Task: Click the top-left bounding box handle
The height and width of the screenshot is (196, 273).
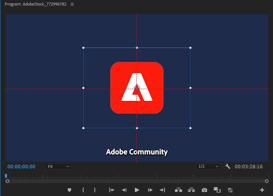Action: 83,48
